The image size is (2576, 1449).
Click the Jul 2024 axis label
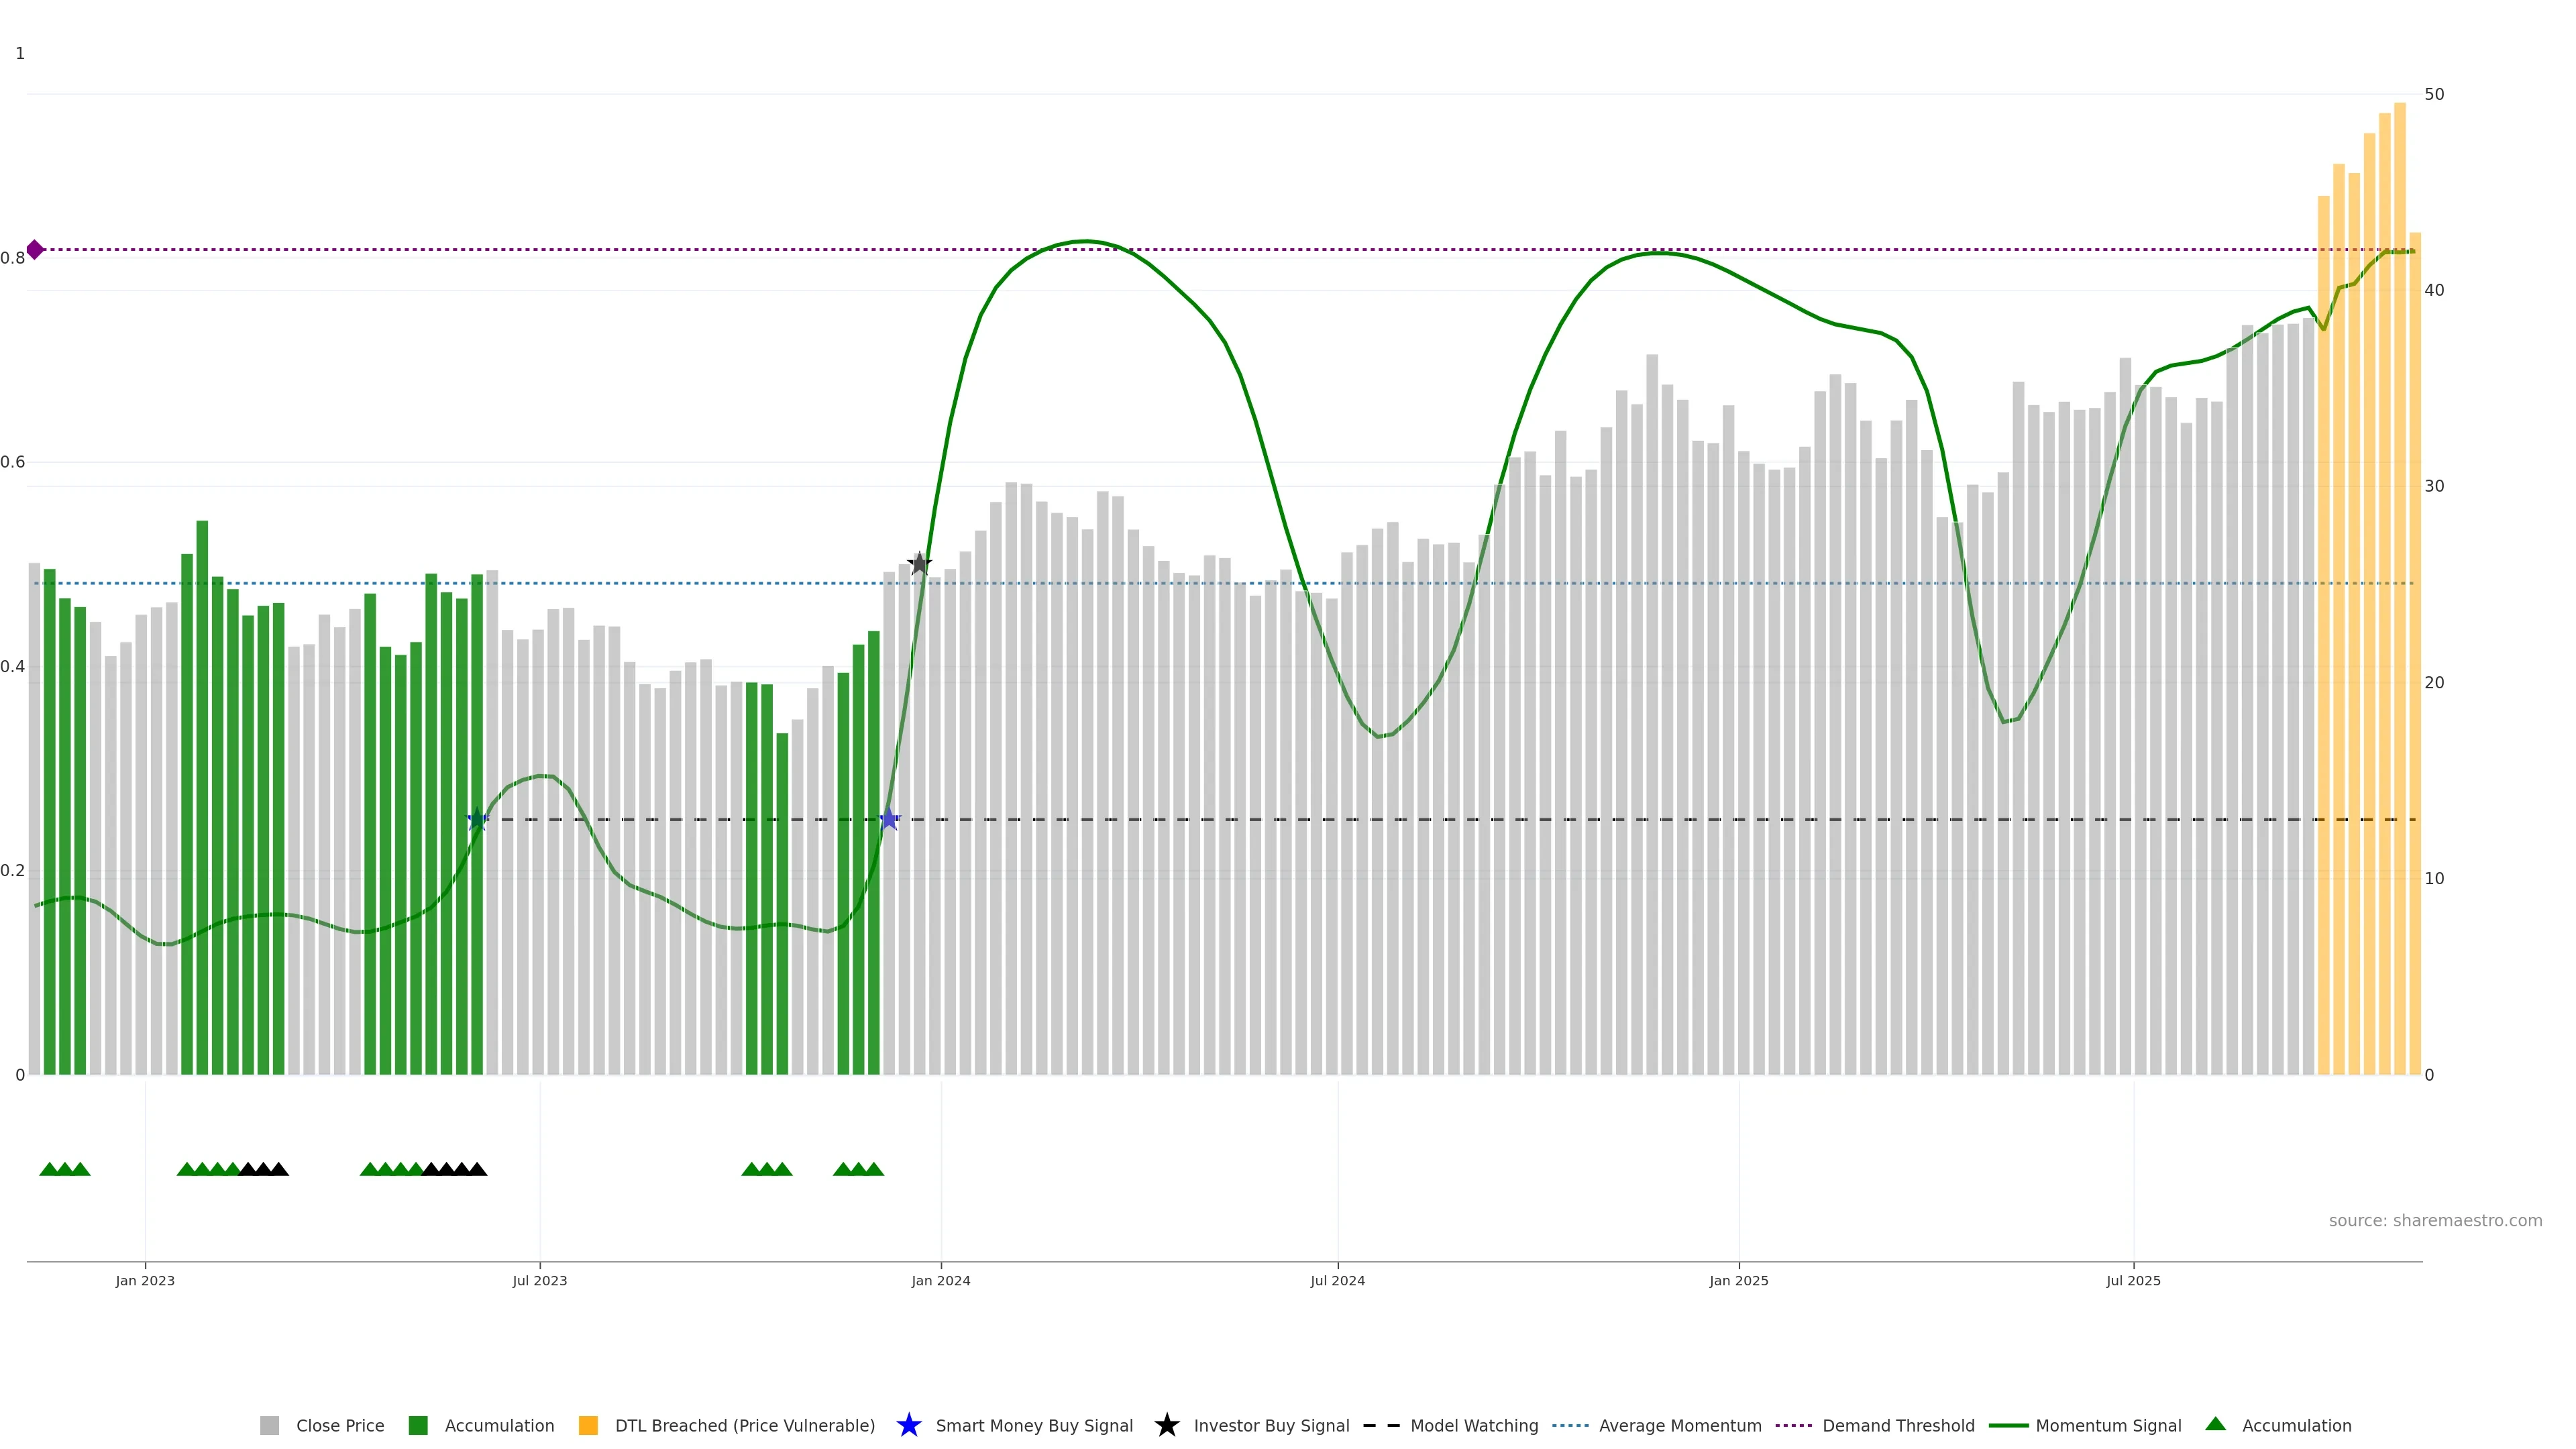pos(1337,1281)
